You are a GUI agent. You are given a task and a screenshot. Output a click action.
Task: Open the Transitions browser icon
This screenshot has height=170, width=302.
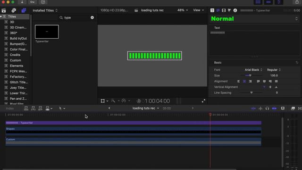[x=300, y=108]
